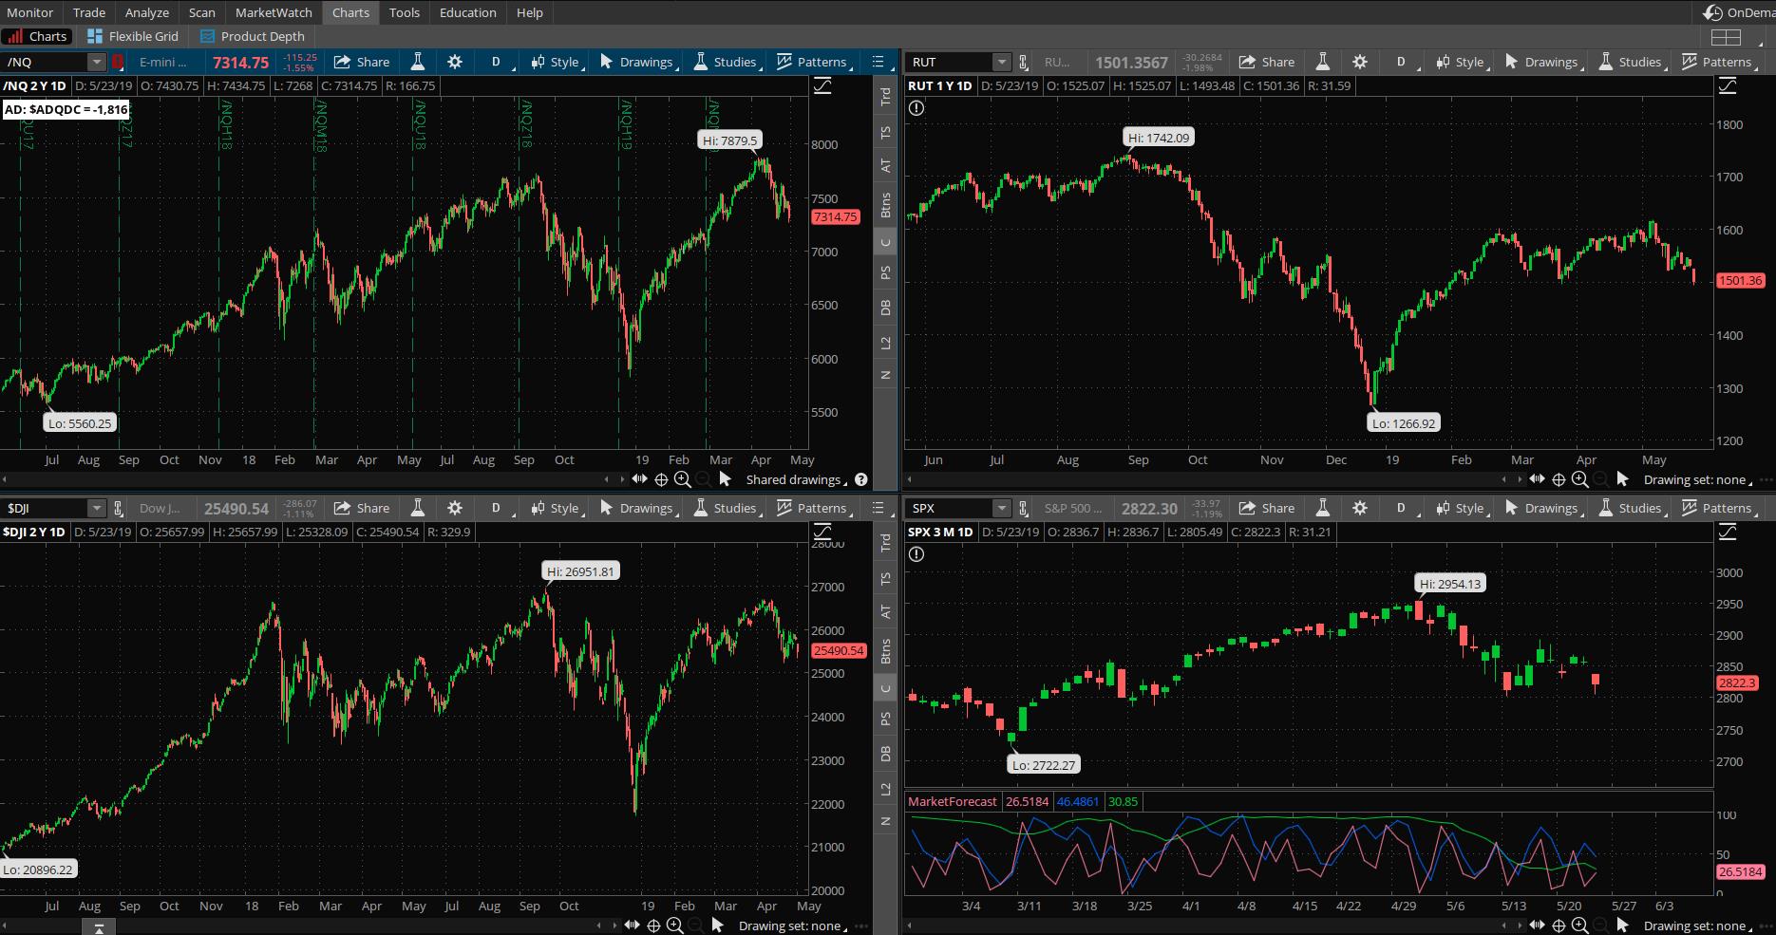1776x935 pixels.
Task: Click the Share button on /NQ chart
Action: 362,62
